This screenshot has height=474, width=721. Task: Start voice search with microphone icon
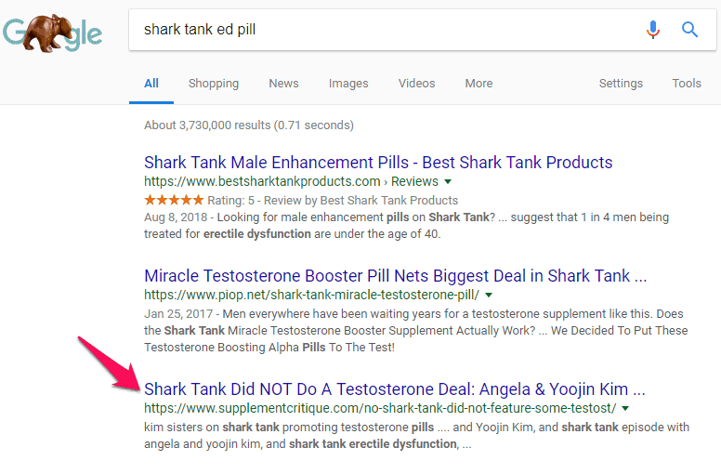coord(653,30)
